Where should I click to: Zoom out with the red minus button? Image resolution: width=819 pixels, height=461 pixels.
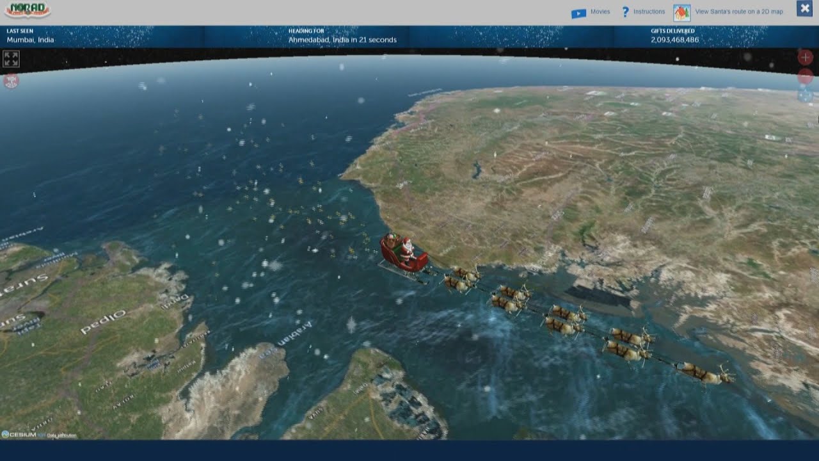click(805, 77)
